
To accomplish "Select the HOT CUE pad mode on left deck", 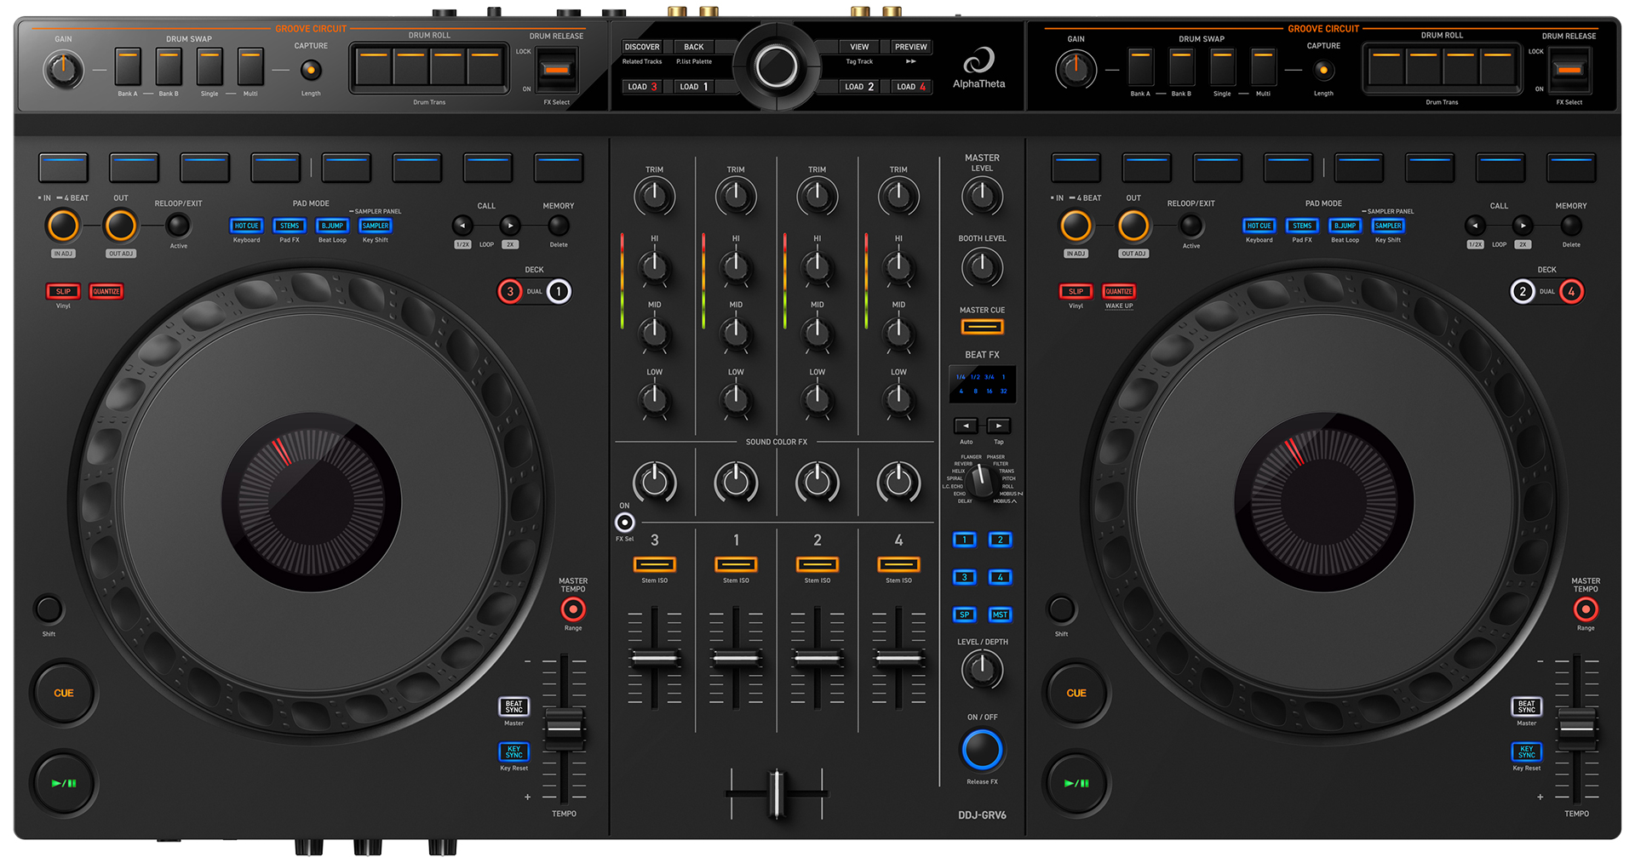I will tap(246, 226).
